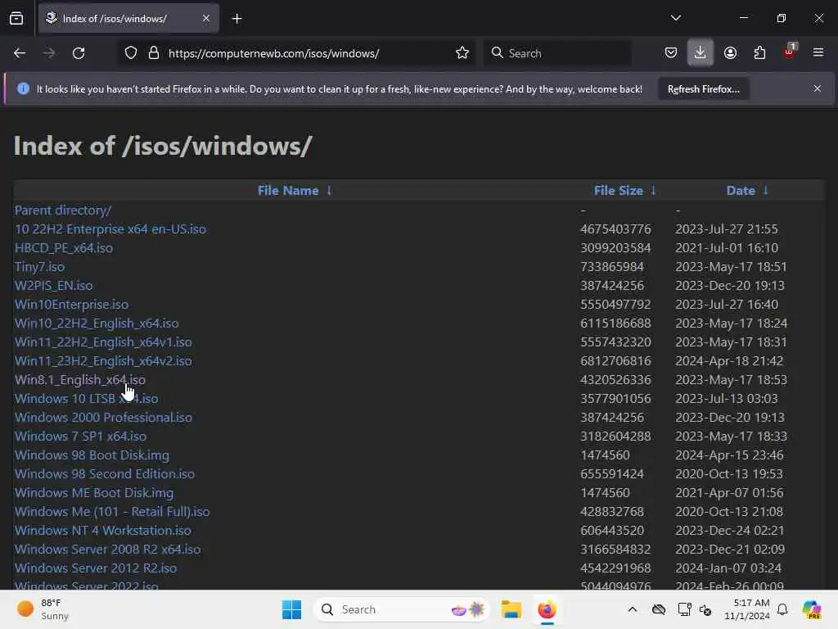Download Windows 7 SP1 x64.iso
The height and width of the screenshot is (629, 838).
(80, 436)
